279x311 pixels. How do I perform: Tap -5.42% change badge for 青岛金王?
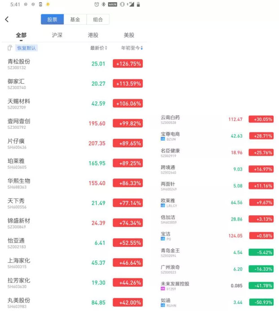click(261, 252)
